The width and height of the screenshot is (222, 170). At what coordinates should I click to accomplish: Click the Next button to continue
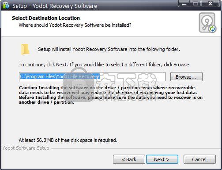click(x=162, y=159)
